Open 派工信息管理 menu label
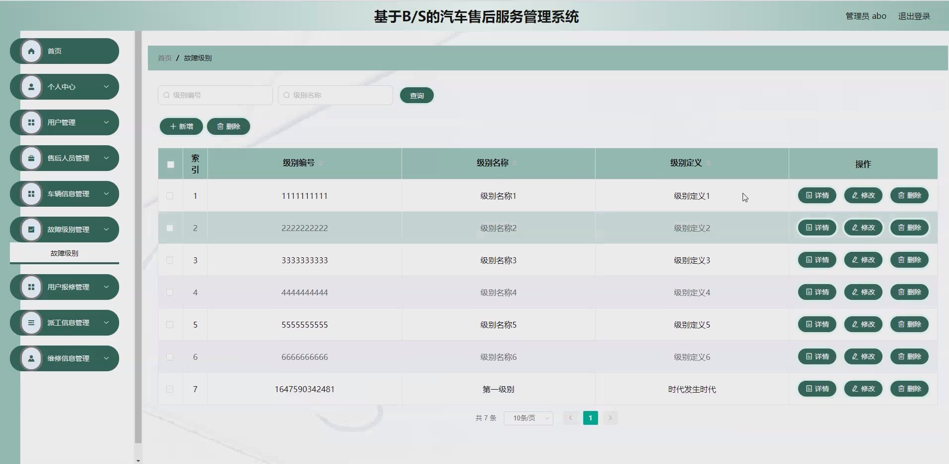 coord(68,323)
